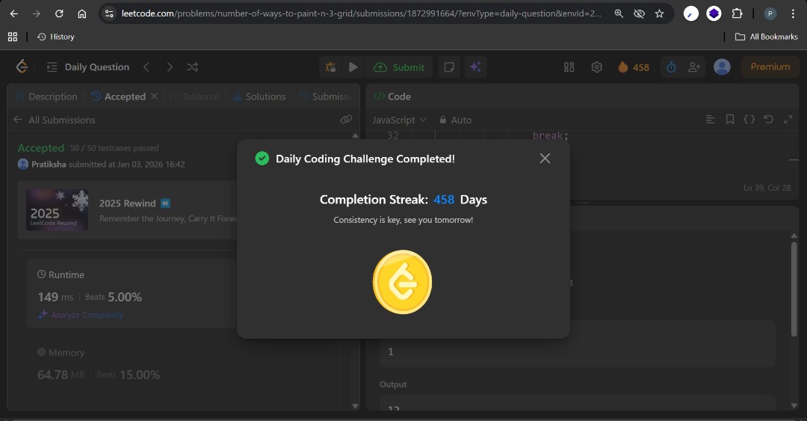Switch to the Description tab
This screenshot has width=807, height=421.
(x=47, y=96)
